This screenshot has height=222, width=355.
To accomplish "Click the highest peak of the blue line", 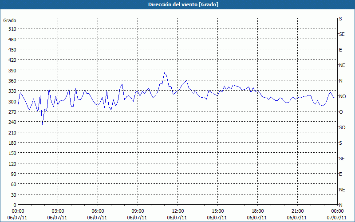I will (x=165, y=73).
